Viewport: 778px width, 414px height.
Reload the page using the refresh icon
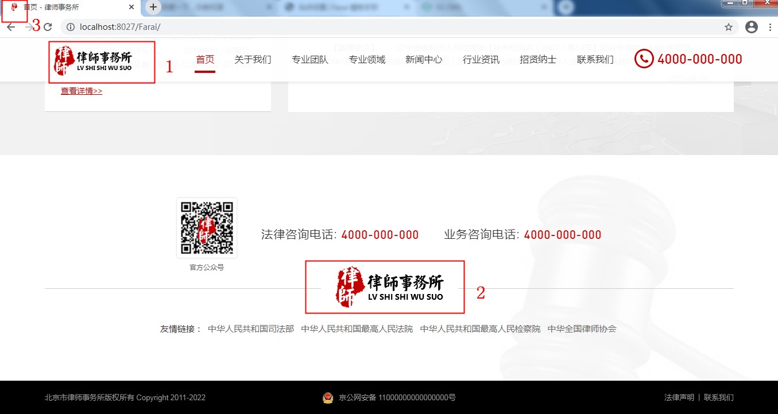[48, 27]
